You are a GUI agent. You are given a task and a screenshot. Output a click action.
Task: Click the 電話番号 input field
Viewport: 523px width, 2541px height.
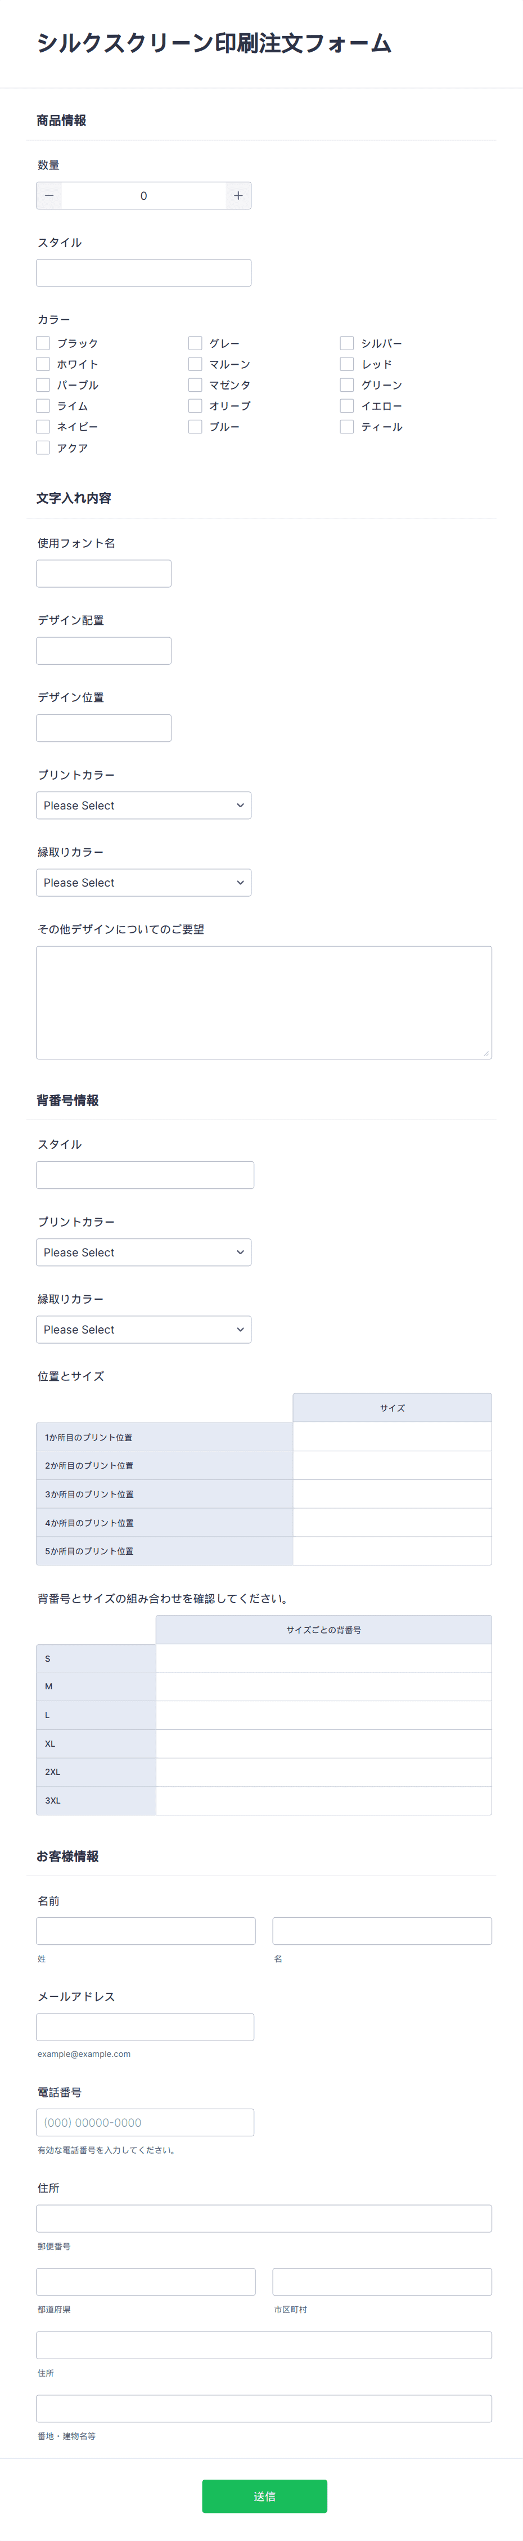(x=145, y=2122)
